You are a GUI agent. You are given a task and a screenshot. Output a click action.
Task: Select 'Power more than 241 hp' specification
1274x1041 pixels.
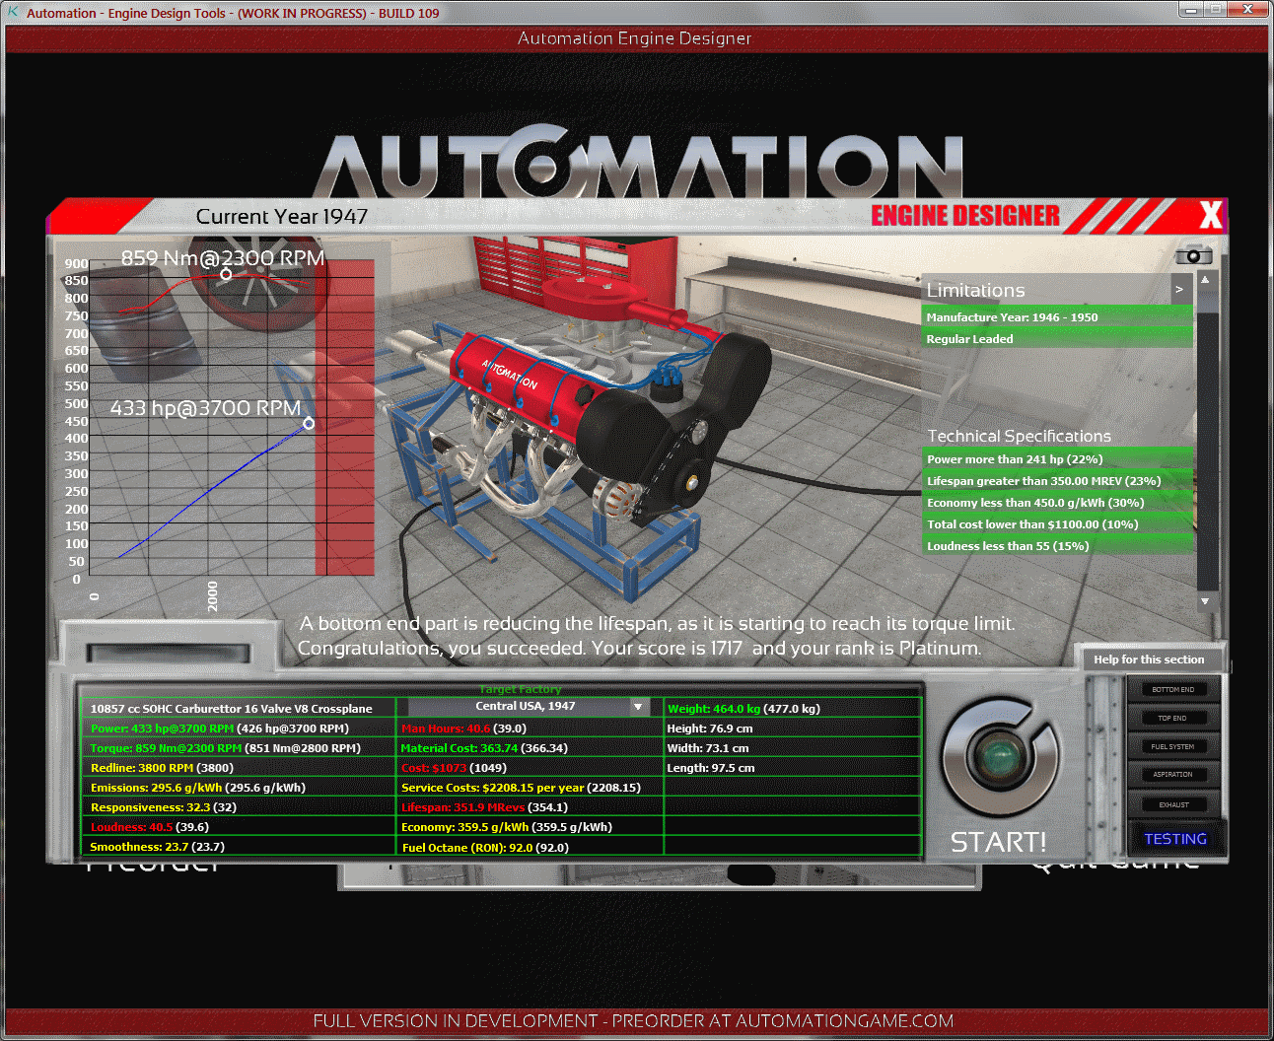click(x=1057, y=458)
